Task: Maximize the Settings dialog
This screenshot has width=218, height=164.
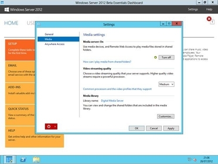Action: pyautogui.click(x=169, y=23)
